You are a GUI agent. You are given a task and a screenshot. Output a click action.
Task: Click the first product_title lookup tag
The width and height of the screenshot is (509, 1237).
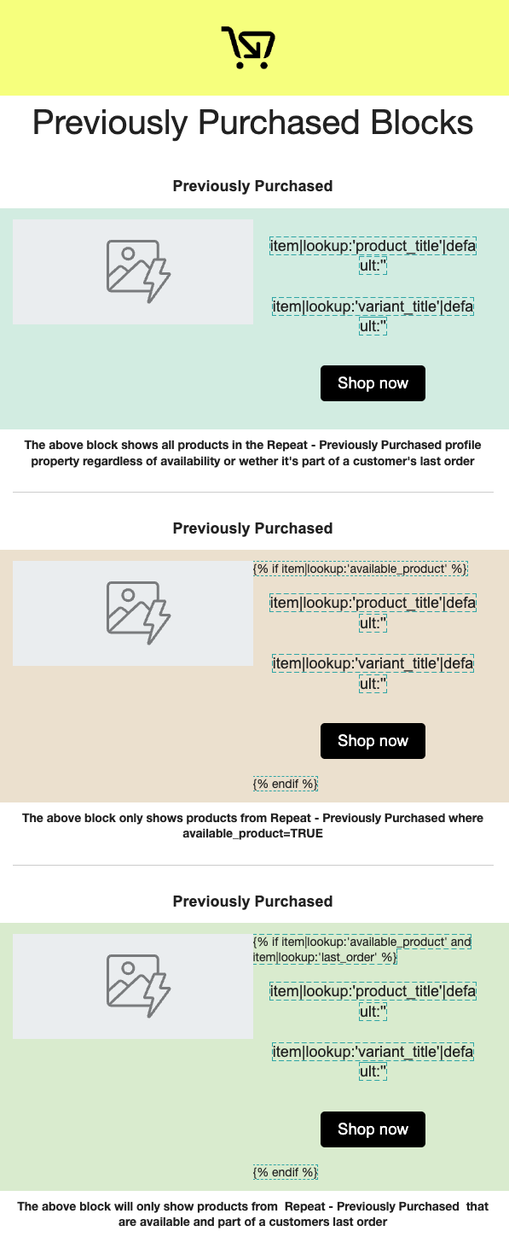pyautogui.click(x=373, y=254)
